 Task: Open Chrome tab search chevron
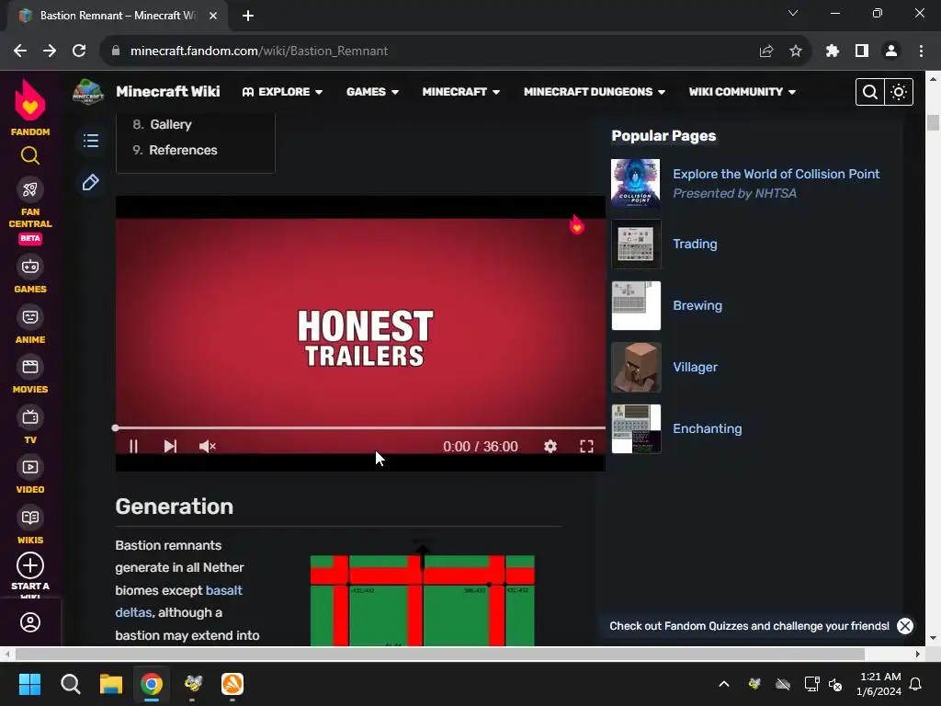pos(793,13)
